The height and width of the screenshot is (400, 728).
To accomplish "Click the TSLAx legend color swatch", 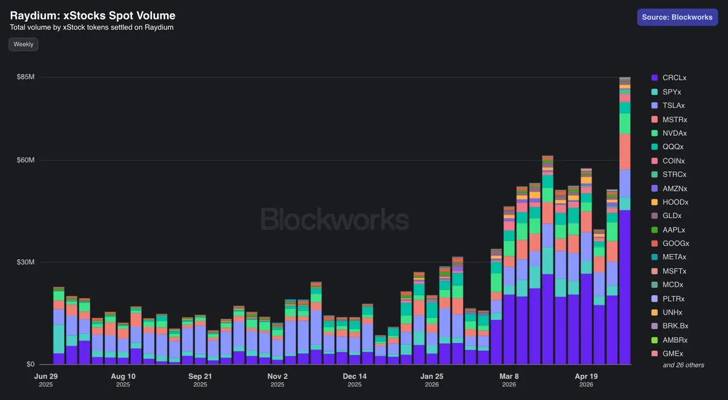I will pyautogui.click(x=655, y=105).
